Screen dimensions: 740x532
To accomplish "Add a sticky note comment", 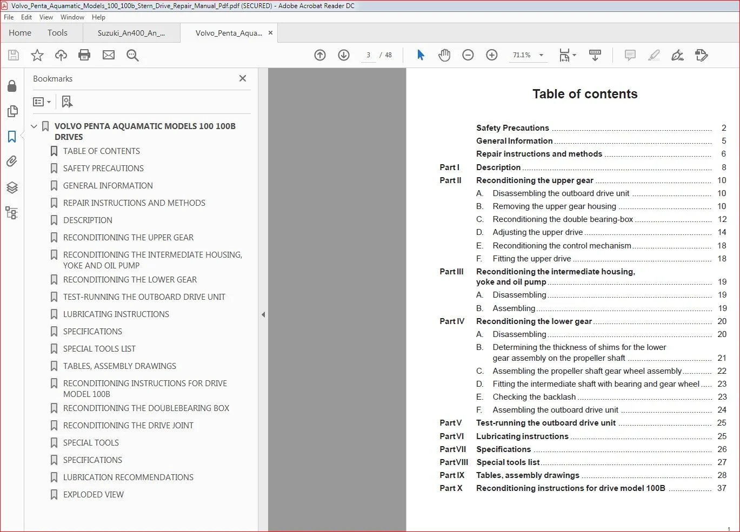I will pyautogui.click(x=630, y=55).
